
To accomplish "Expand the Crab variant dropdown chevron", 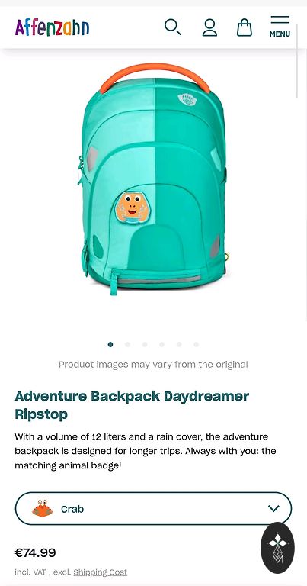I will (x=273, y=509).
